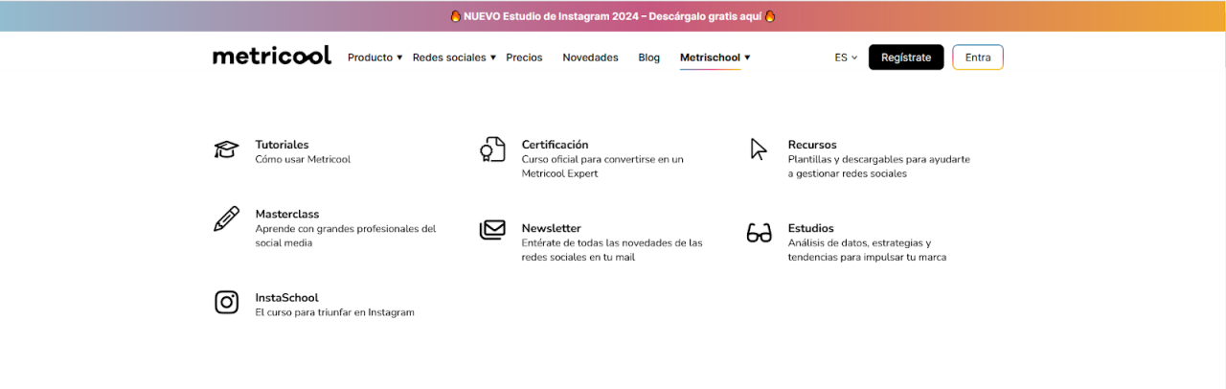
Task: Click the glasses Estudios icon
Action: [x=759, y=233]
